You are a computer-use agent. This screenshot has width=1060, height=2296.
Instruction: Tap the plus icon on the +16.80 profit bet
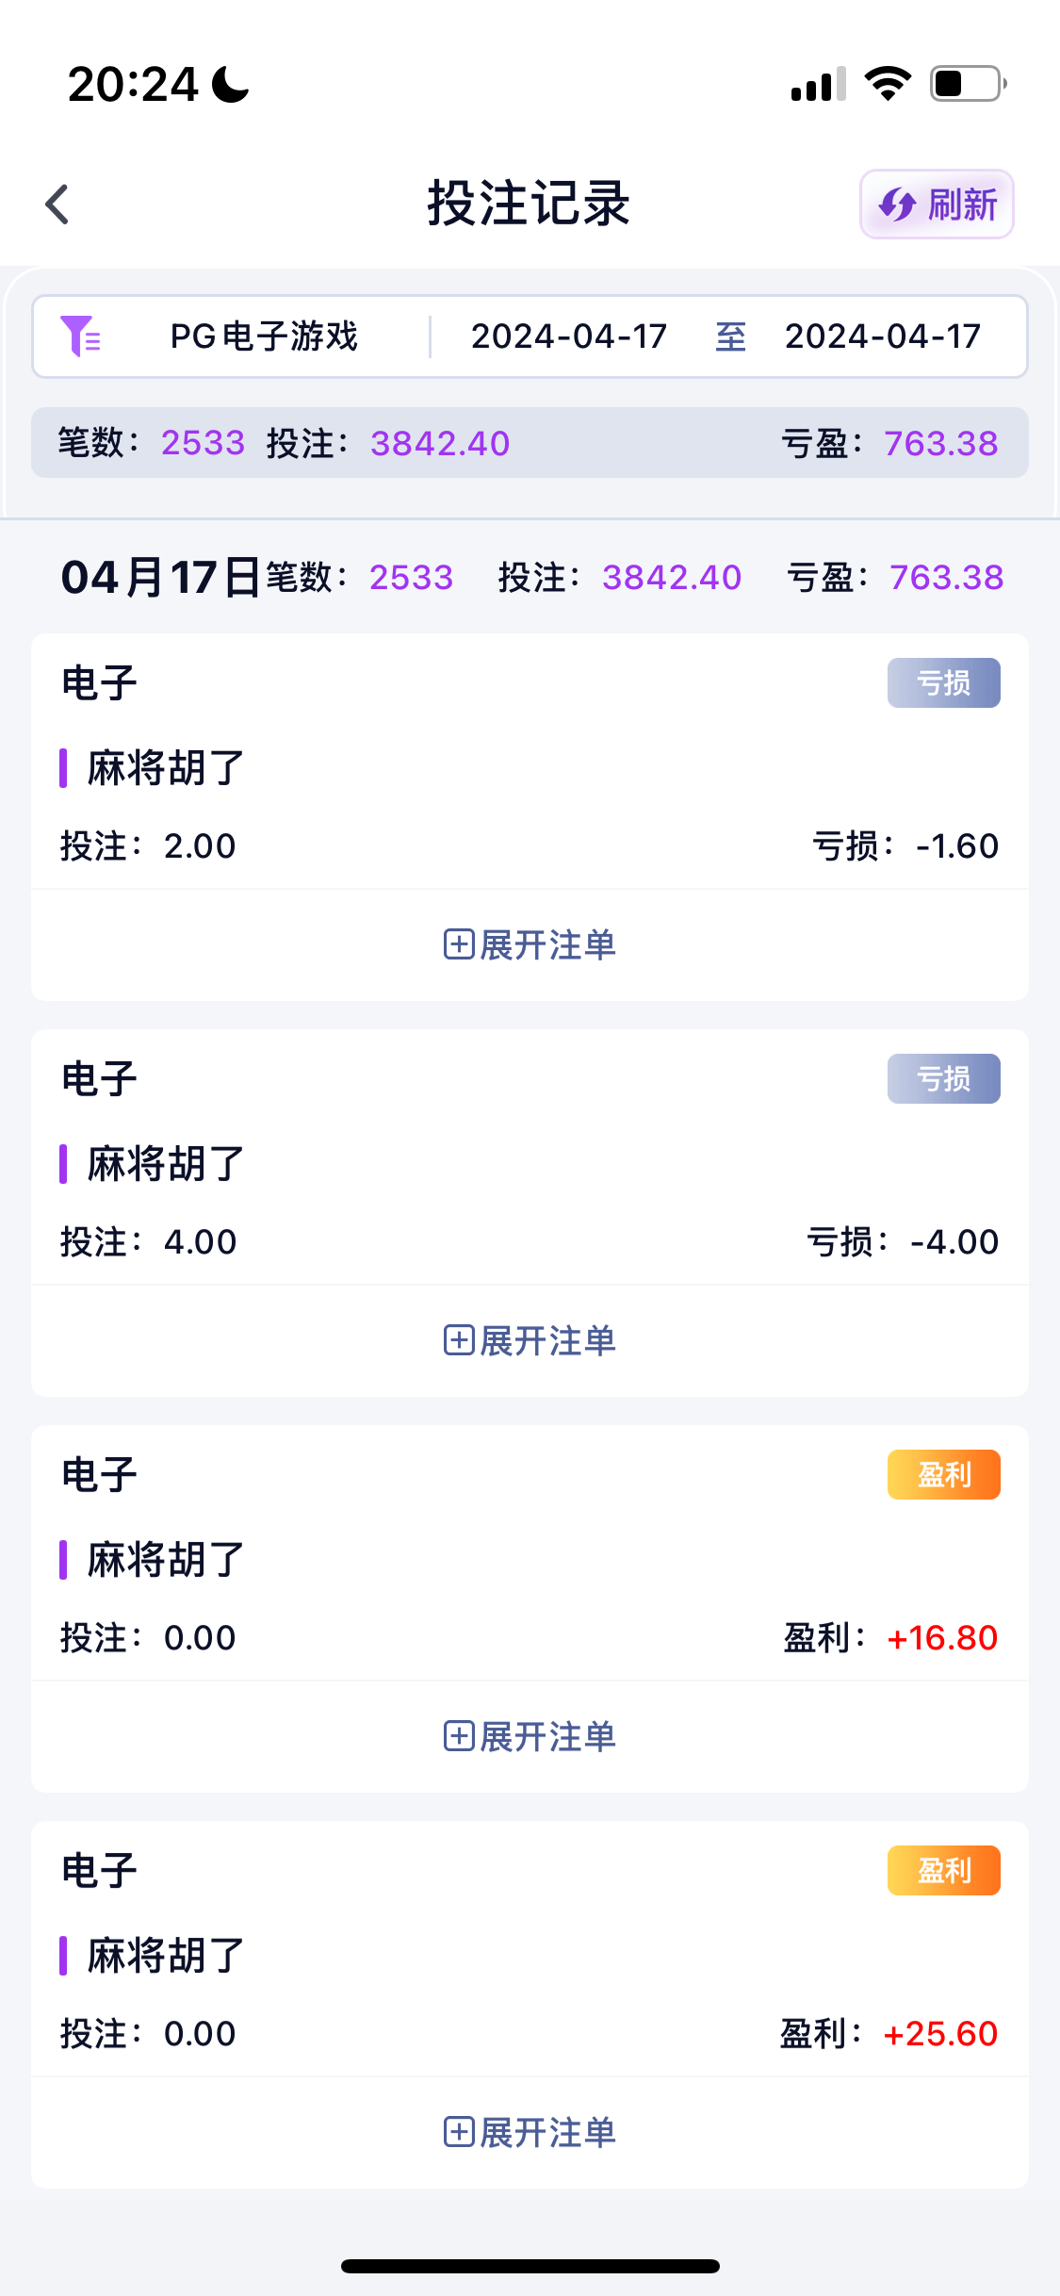point(459,1736)
